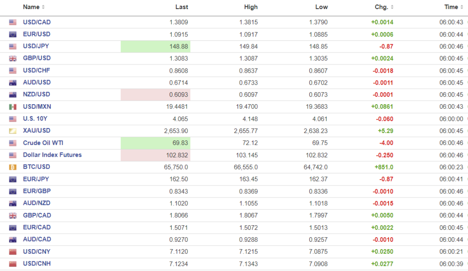468x271 pixels.
Task: Click the Last column header
Action: (x=181, y=7)
